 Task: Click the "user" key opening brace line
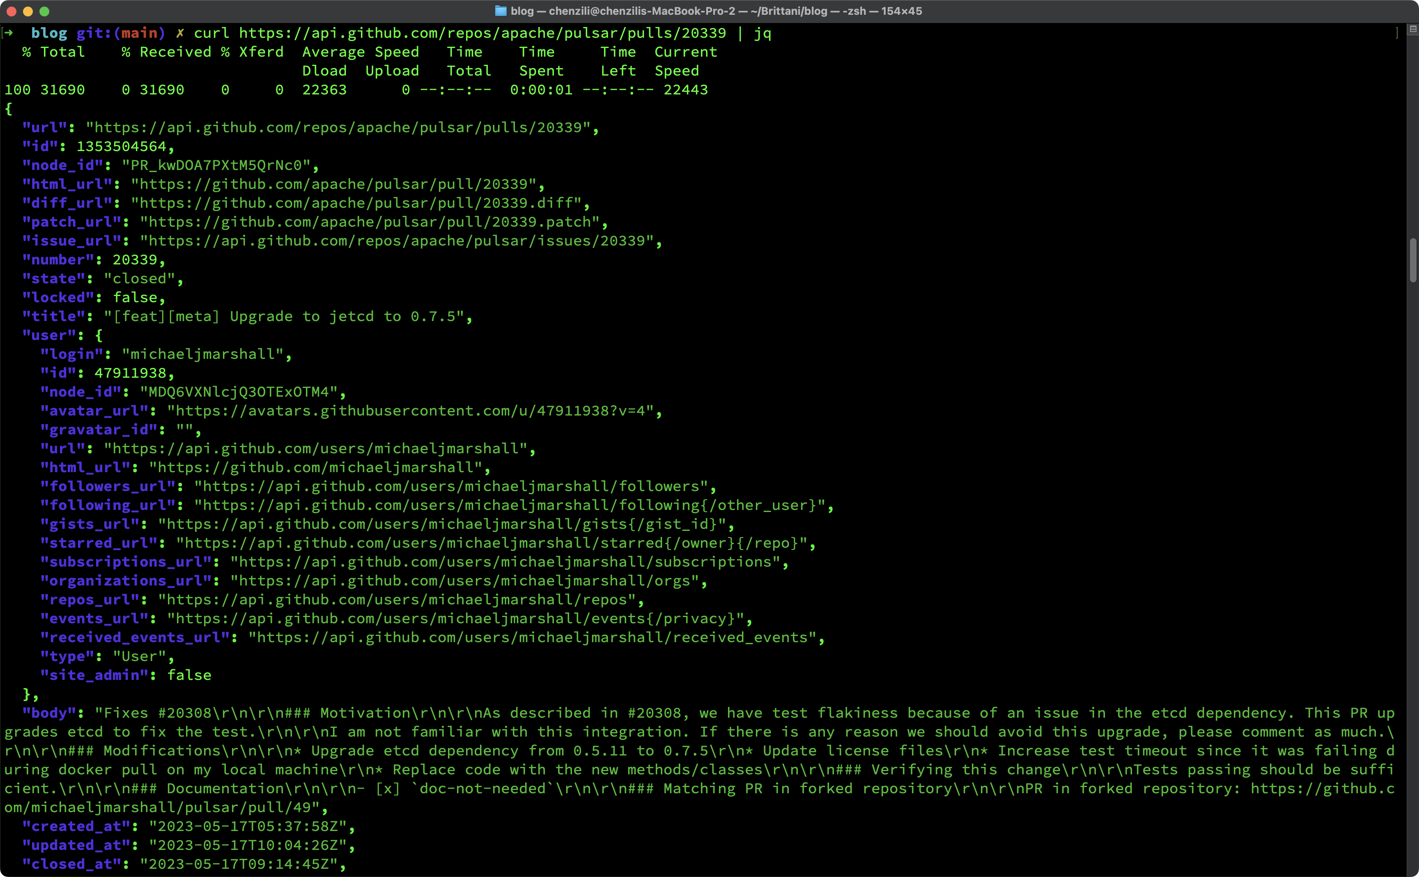[x=63, y=335]
